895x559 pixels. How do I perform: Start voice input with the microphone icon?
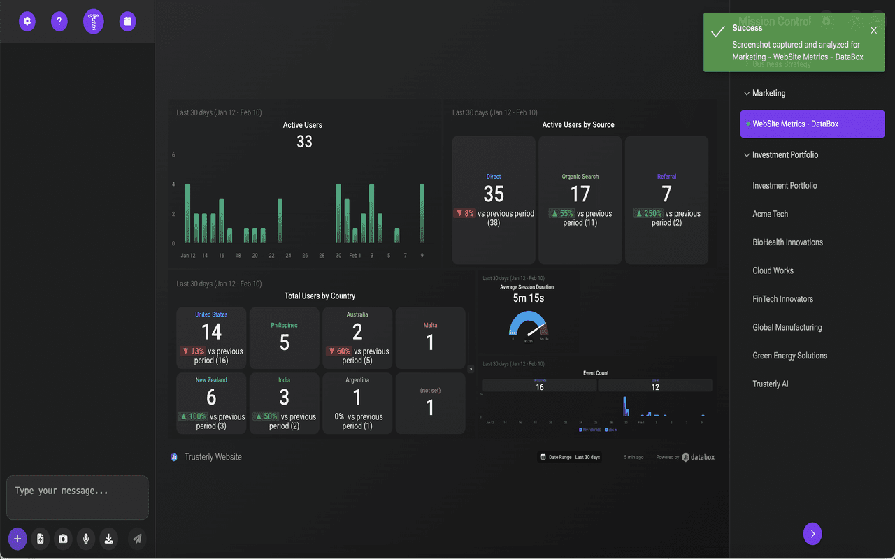pos(86,539)
